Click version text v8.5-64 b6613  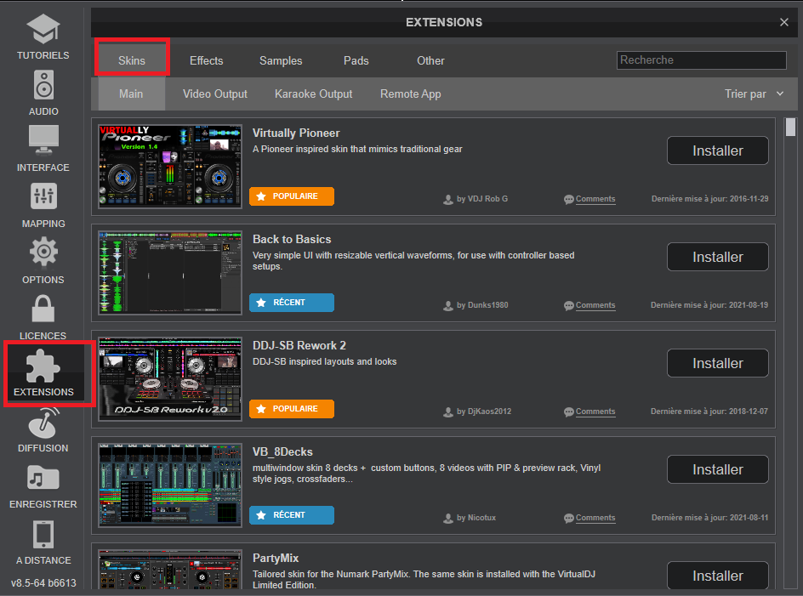43,582
